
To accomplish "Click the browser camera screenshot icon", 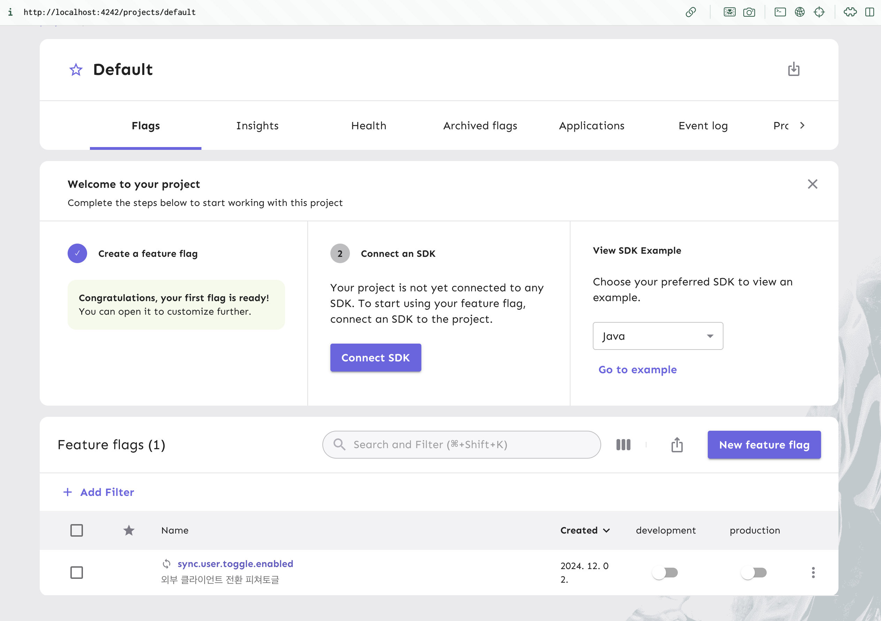I will (x=749, y=12).
